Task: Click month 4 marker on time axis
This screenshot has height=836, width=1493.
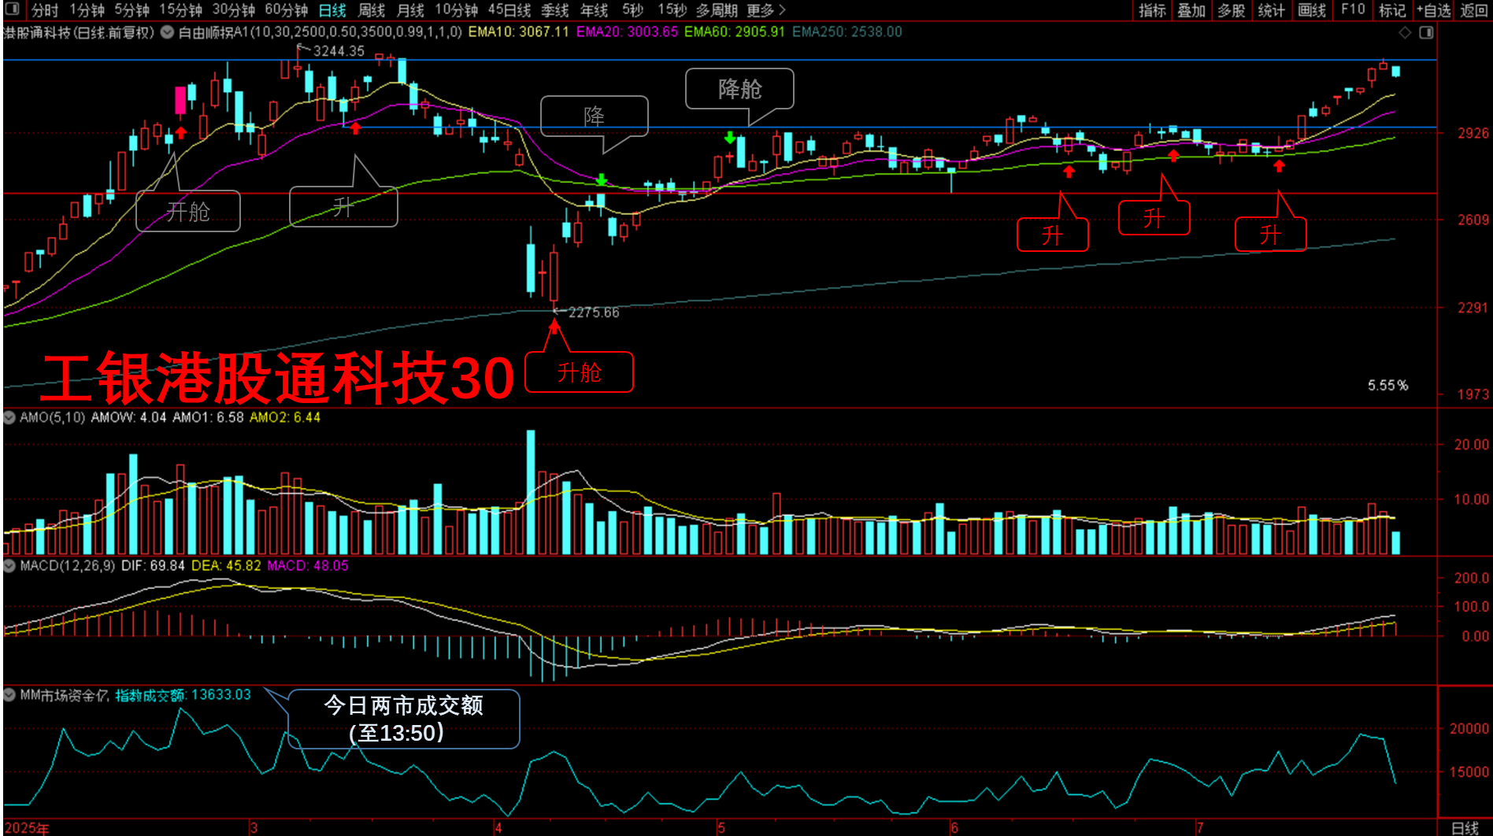Action: pyautogui.click(x=498, y=827)
